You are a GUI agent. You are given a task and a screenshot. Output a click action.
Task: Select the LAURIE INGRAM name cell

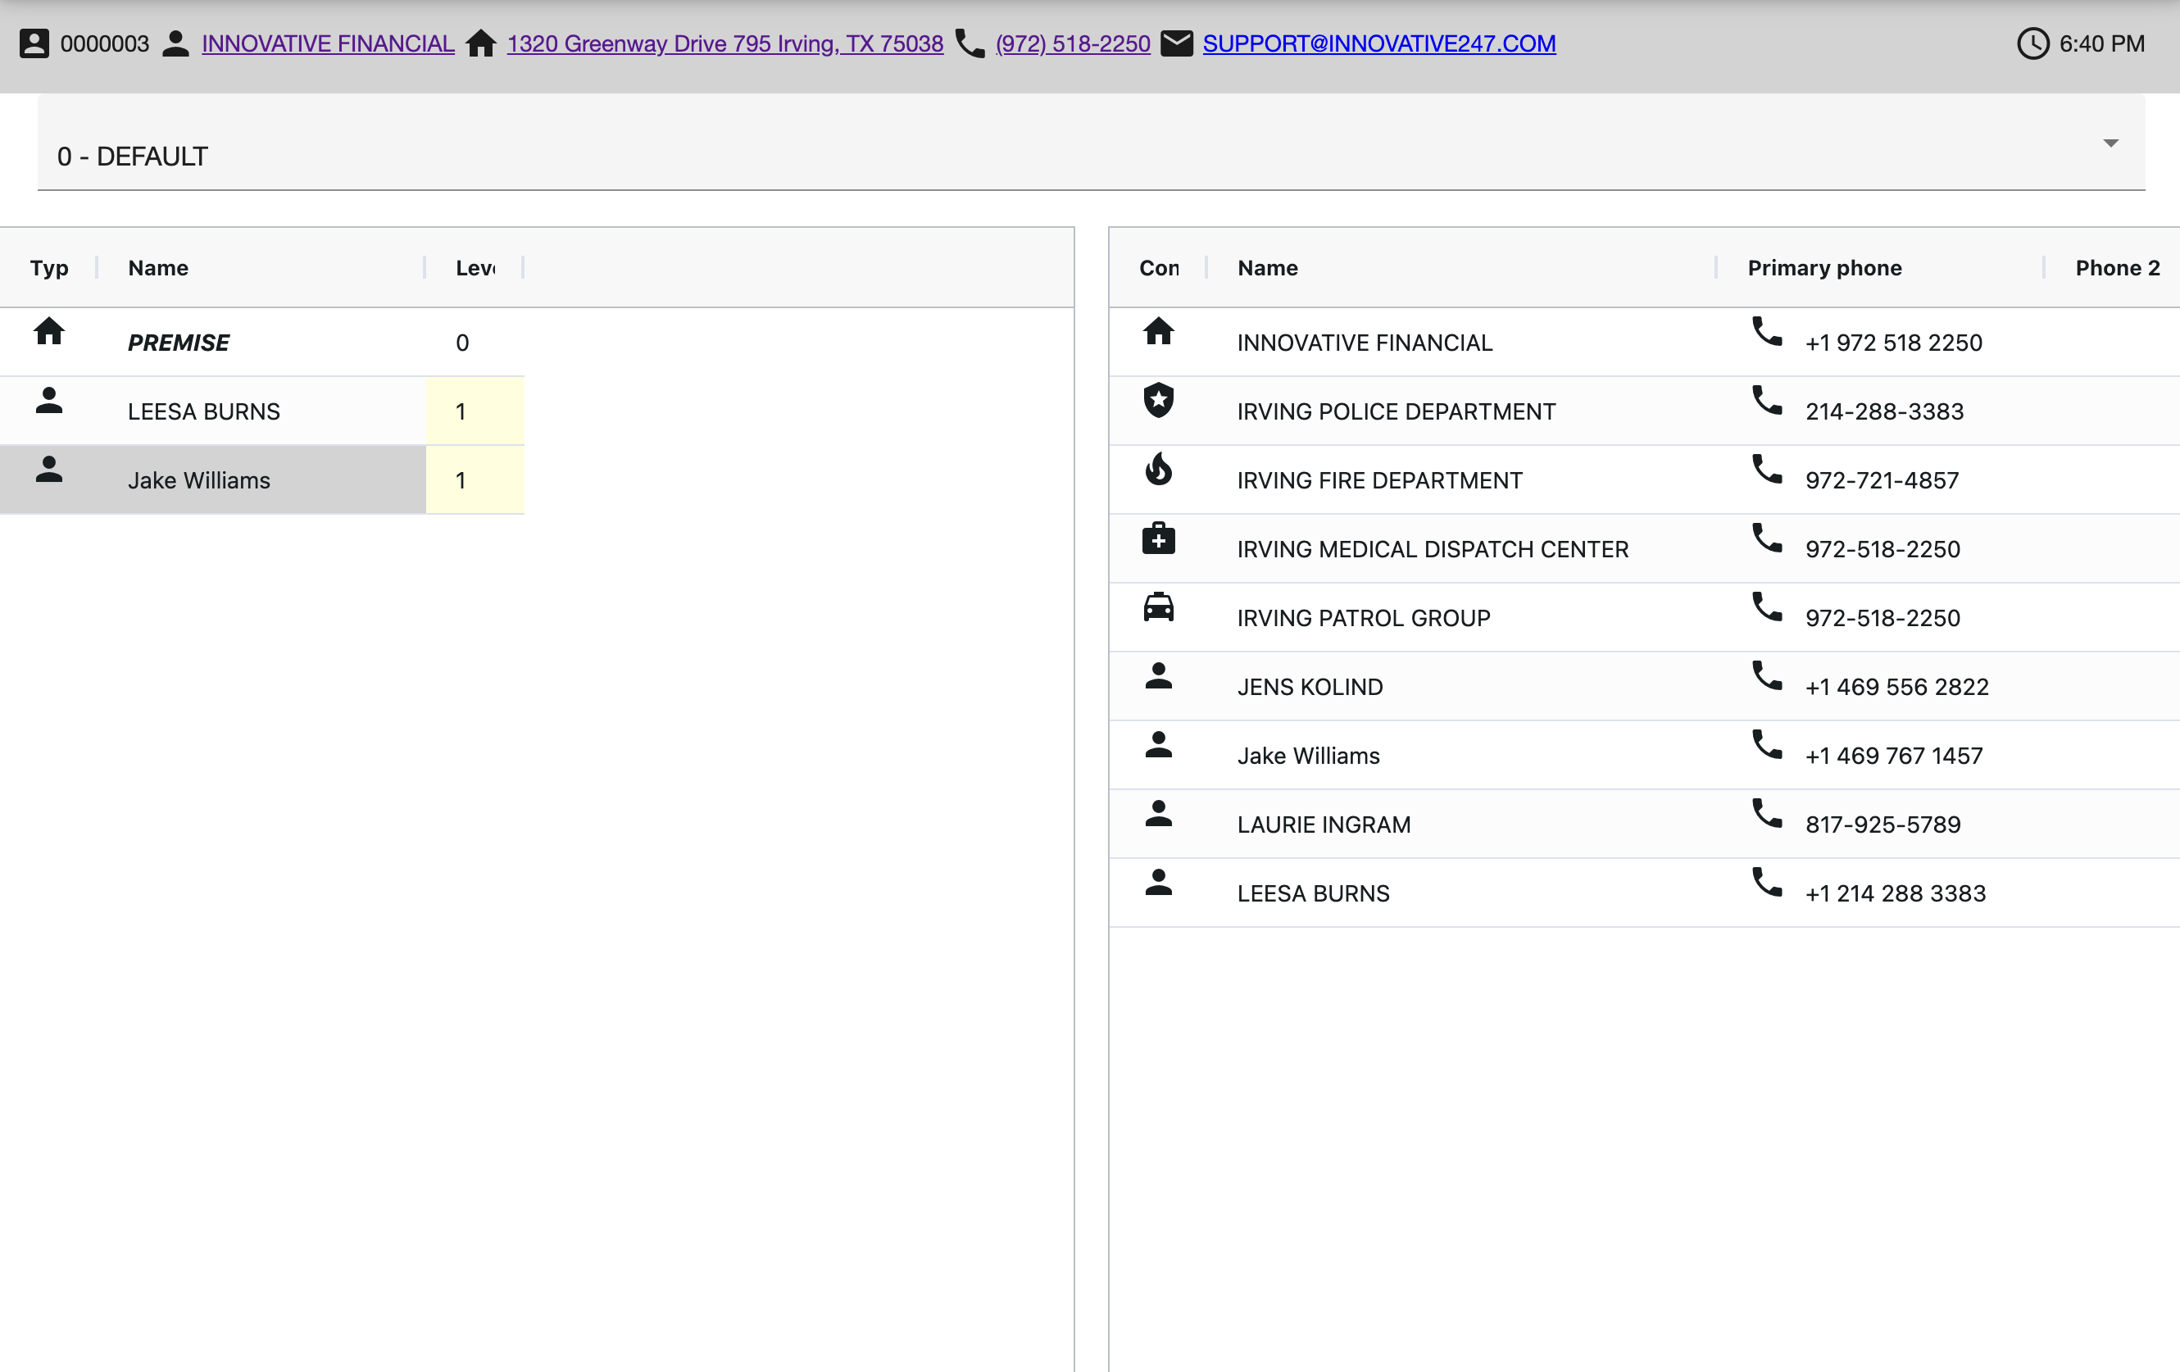coord(1324,825)
